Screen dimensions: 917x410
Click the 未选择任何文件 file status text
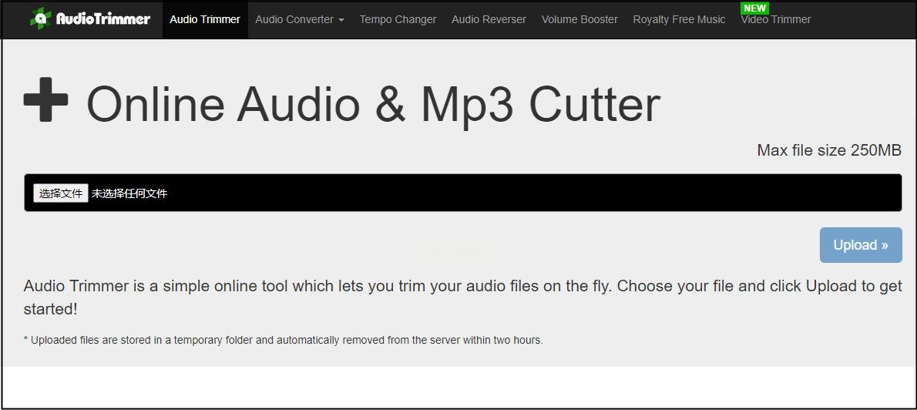pos(129,193)
